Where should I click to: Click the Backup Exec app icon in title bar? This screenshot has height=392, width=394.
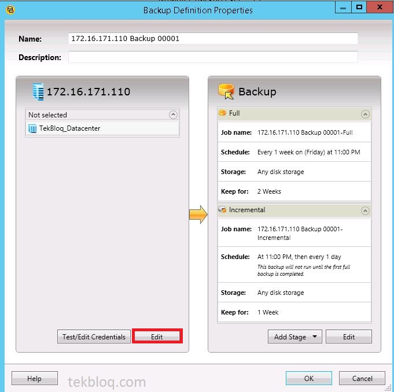[x=10, y=10]
